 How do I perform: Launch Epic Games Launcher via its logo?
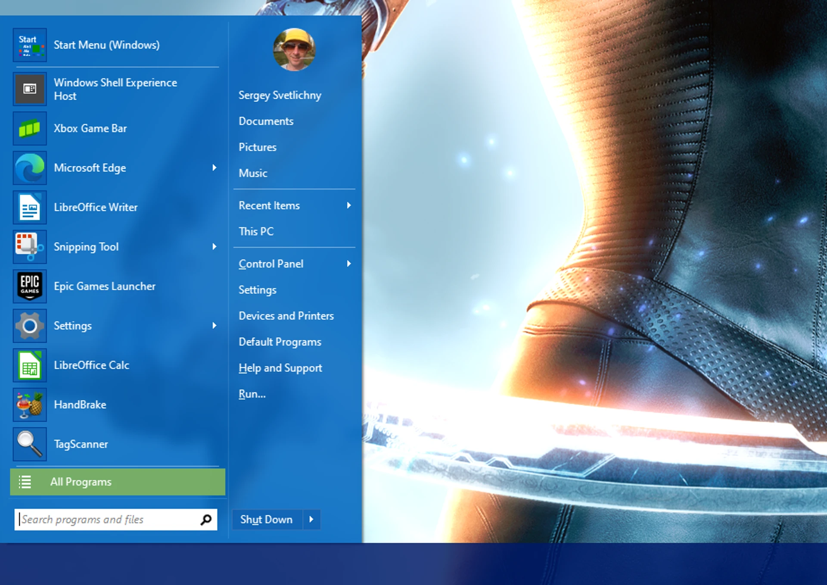30,286
